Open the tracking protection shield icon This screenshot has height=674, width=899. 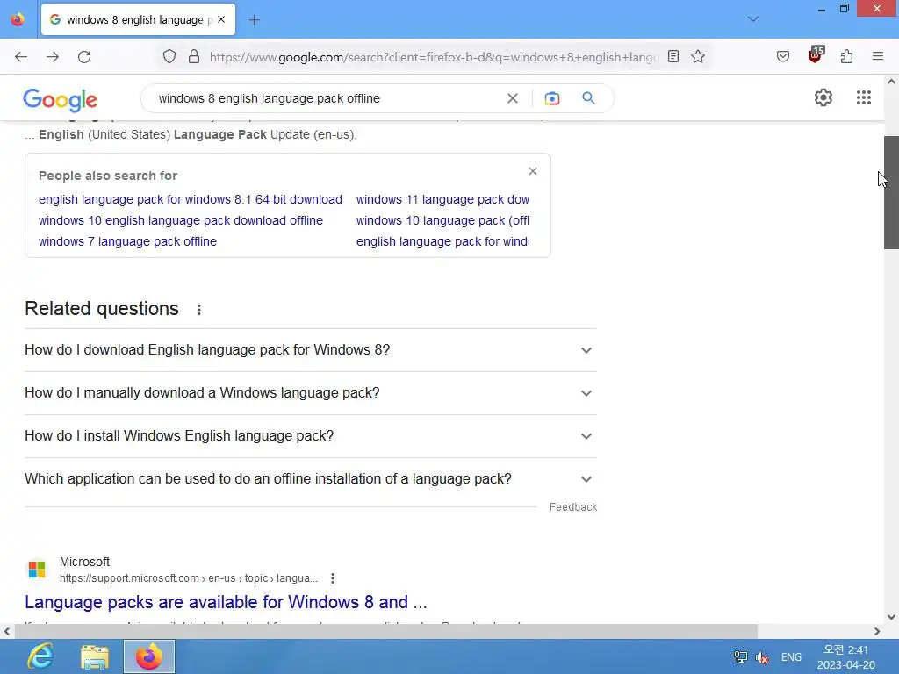(x=169, y=57)
